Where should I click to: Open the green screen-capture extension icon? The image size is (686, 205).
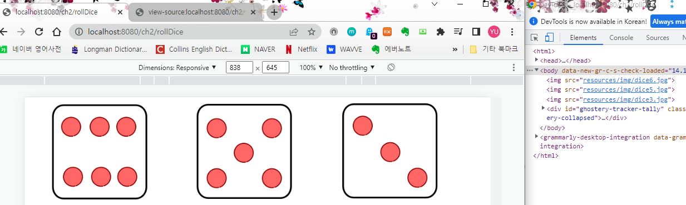423,32
